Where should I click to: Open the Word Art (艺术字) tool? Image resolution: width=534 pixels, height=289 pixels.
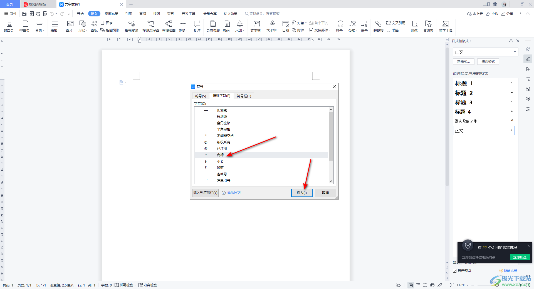[x=273, y=26]
